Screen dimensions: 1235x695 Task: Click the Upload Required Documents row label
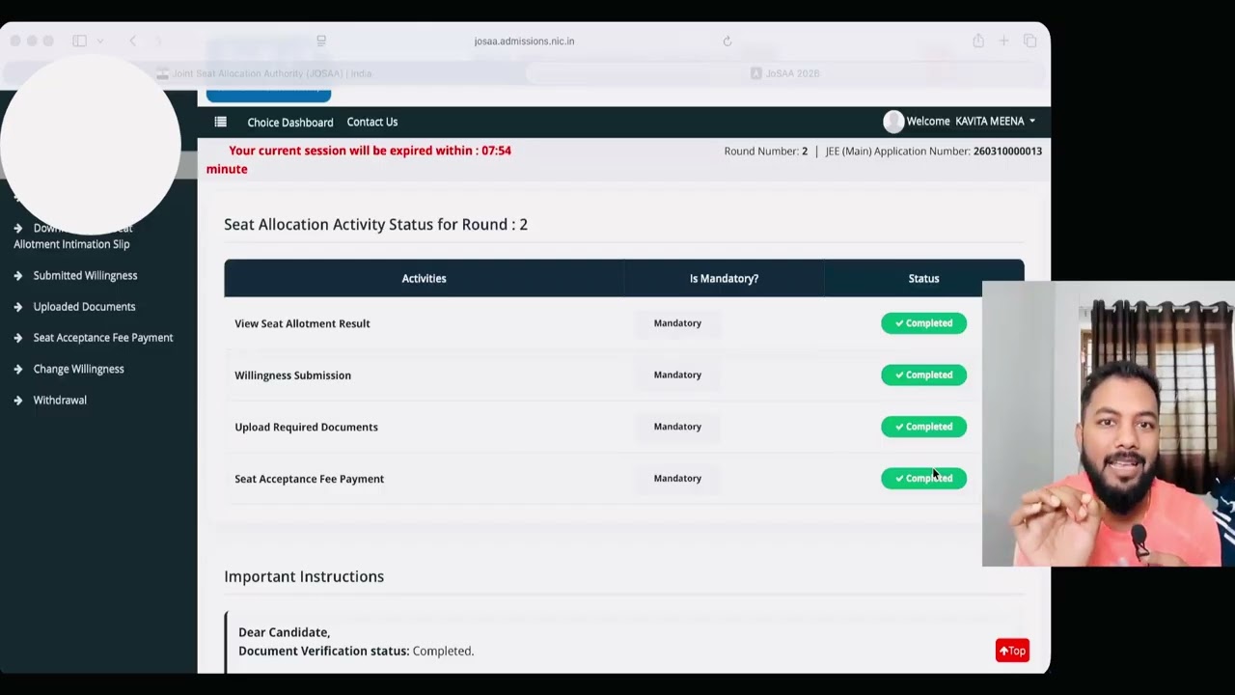click(306, 427)
